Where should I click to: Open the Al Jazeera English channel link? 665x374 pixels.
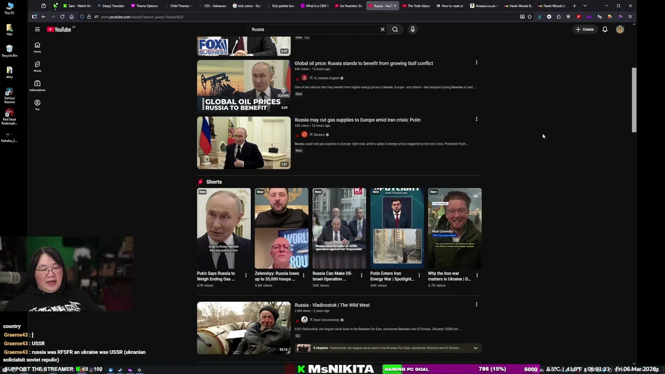click(x=326, y=78)
